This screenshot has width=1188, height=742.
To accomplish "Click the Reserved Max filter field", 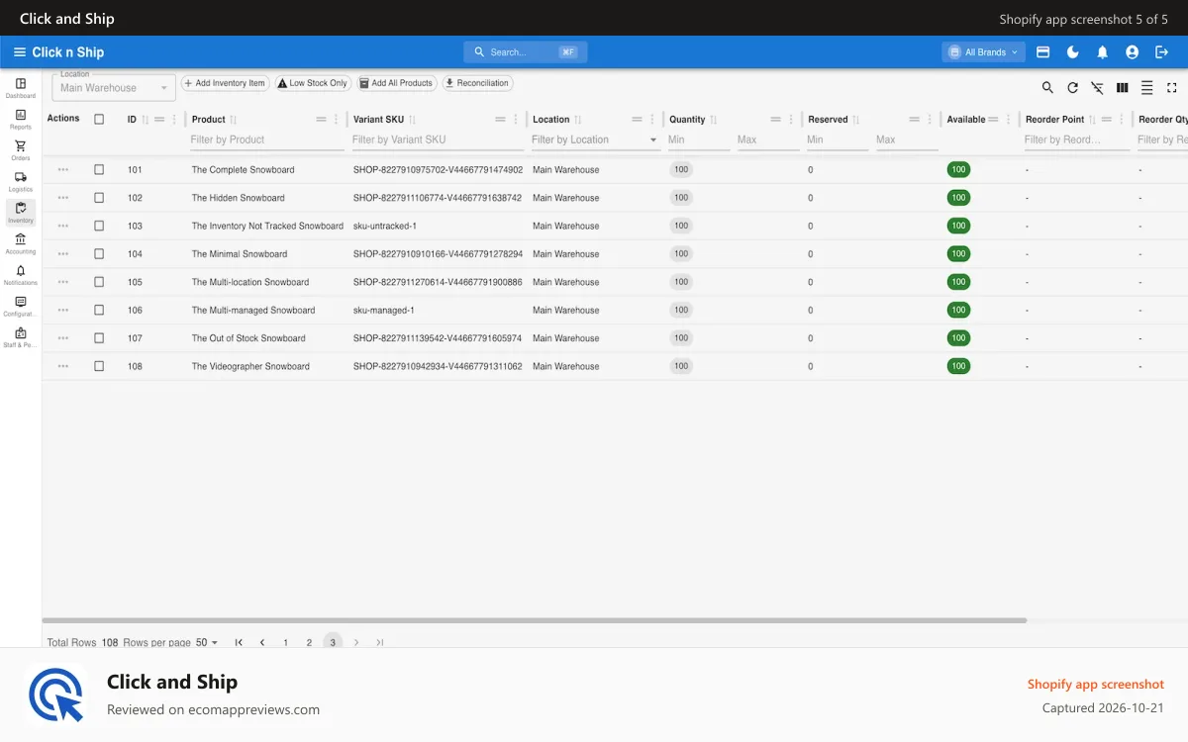I will [x=906, y=140].
